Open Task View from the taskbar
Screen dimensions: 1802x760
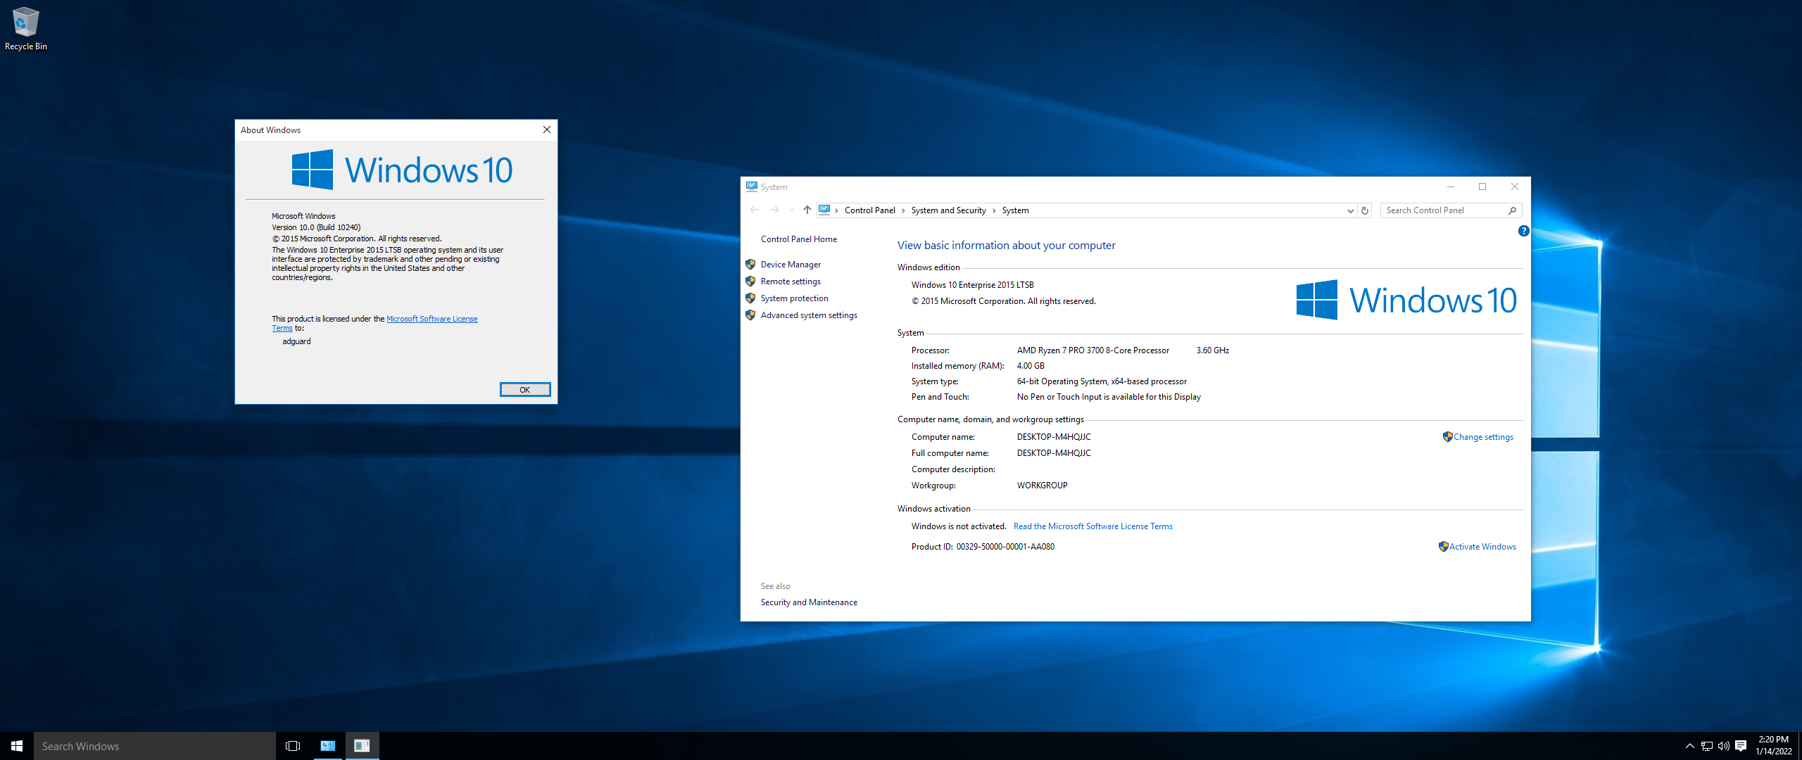tap(293, 746)
